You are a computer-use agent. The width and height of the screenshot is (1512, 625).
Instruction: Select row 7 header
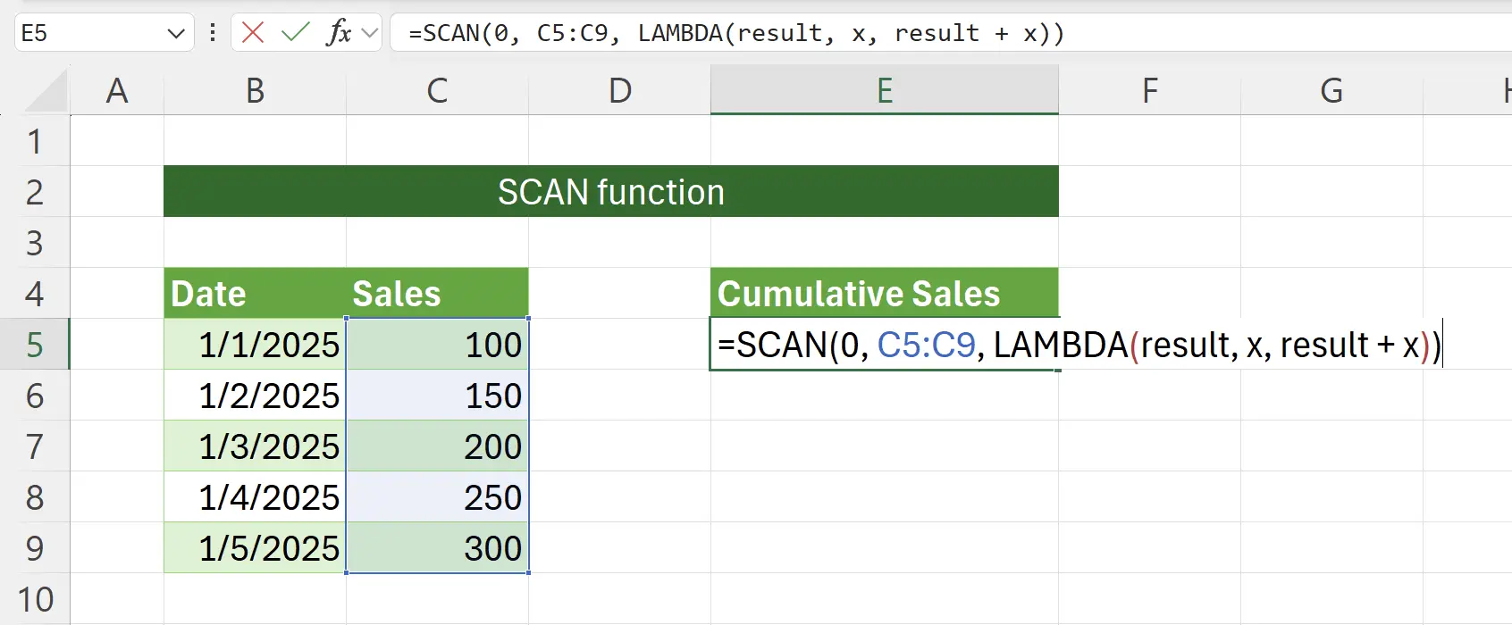pyautogui.click(x=35, y=446)
